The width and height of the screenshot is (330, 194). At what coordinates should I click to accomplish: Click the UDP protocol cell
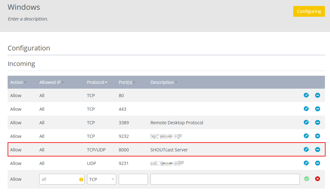(x=92, y=163)
